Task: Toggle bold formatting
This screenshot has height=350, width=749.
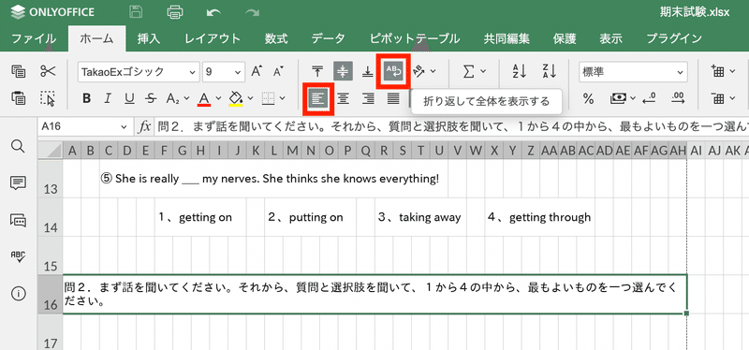Action: coord(86,99)
